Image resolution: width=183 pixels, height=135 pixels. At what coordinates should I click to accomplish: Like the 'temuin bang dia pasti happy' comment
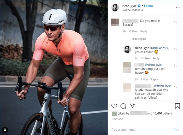(x=176, y=66)
